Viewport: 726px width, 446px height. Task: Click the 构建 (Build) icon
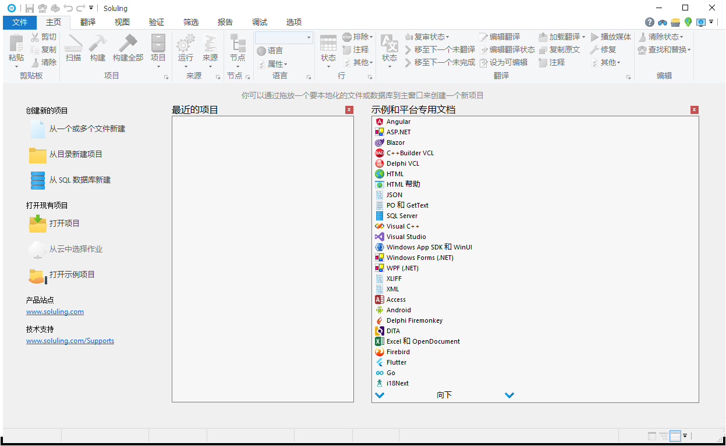[98, 49]
